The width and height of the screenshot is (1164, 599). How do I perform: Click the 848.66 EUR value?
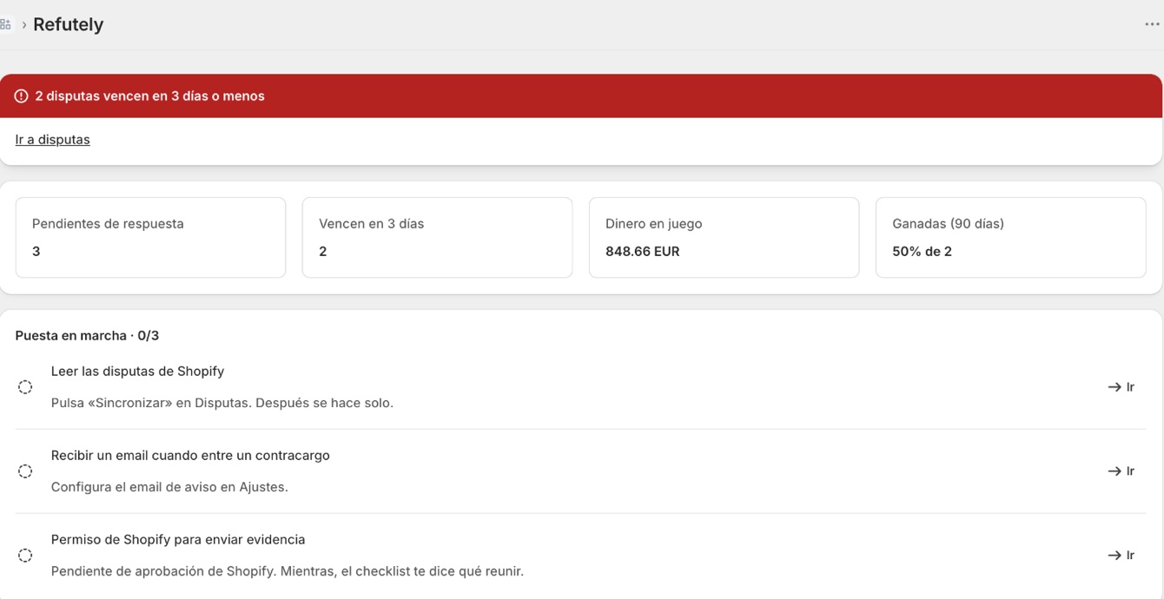(643, 252)
